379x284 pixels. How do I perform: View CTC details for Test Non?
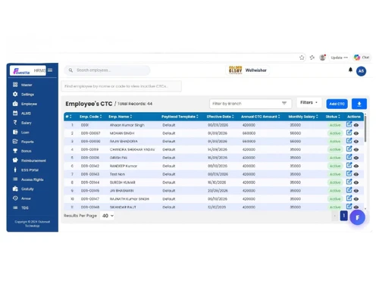356,174
